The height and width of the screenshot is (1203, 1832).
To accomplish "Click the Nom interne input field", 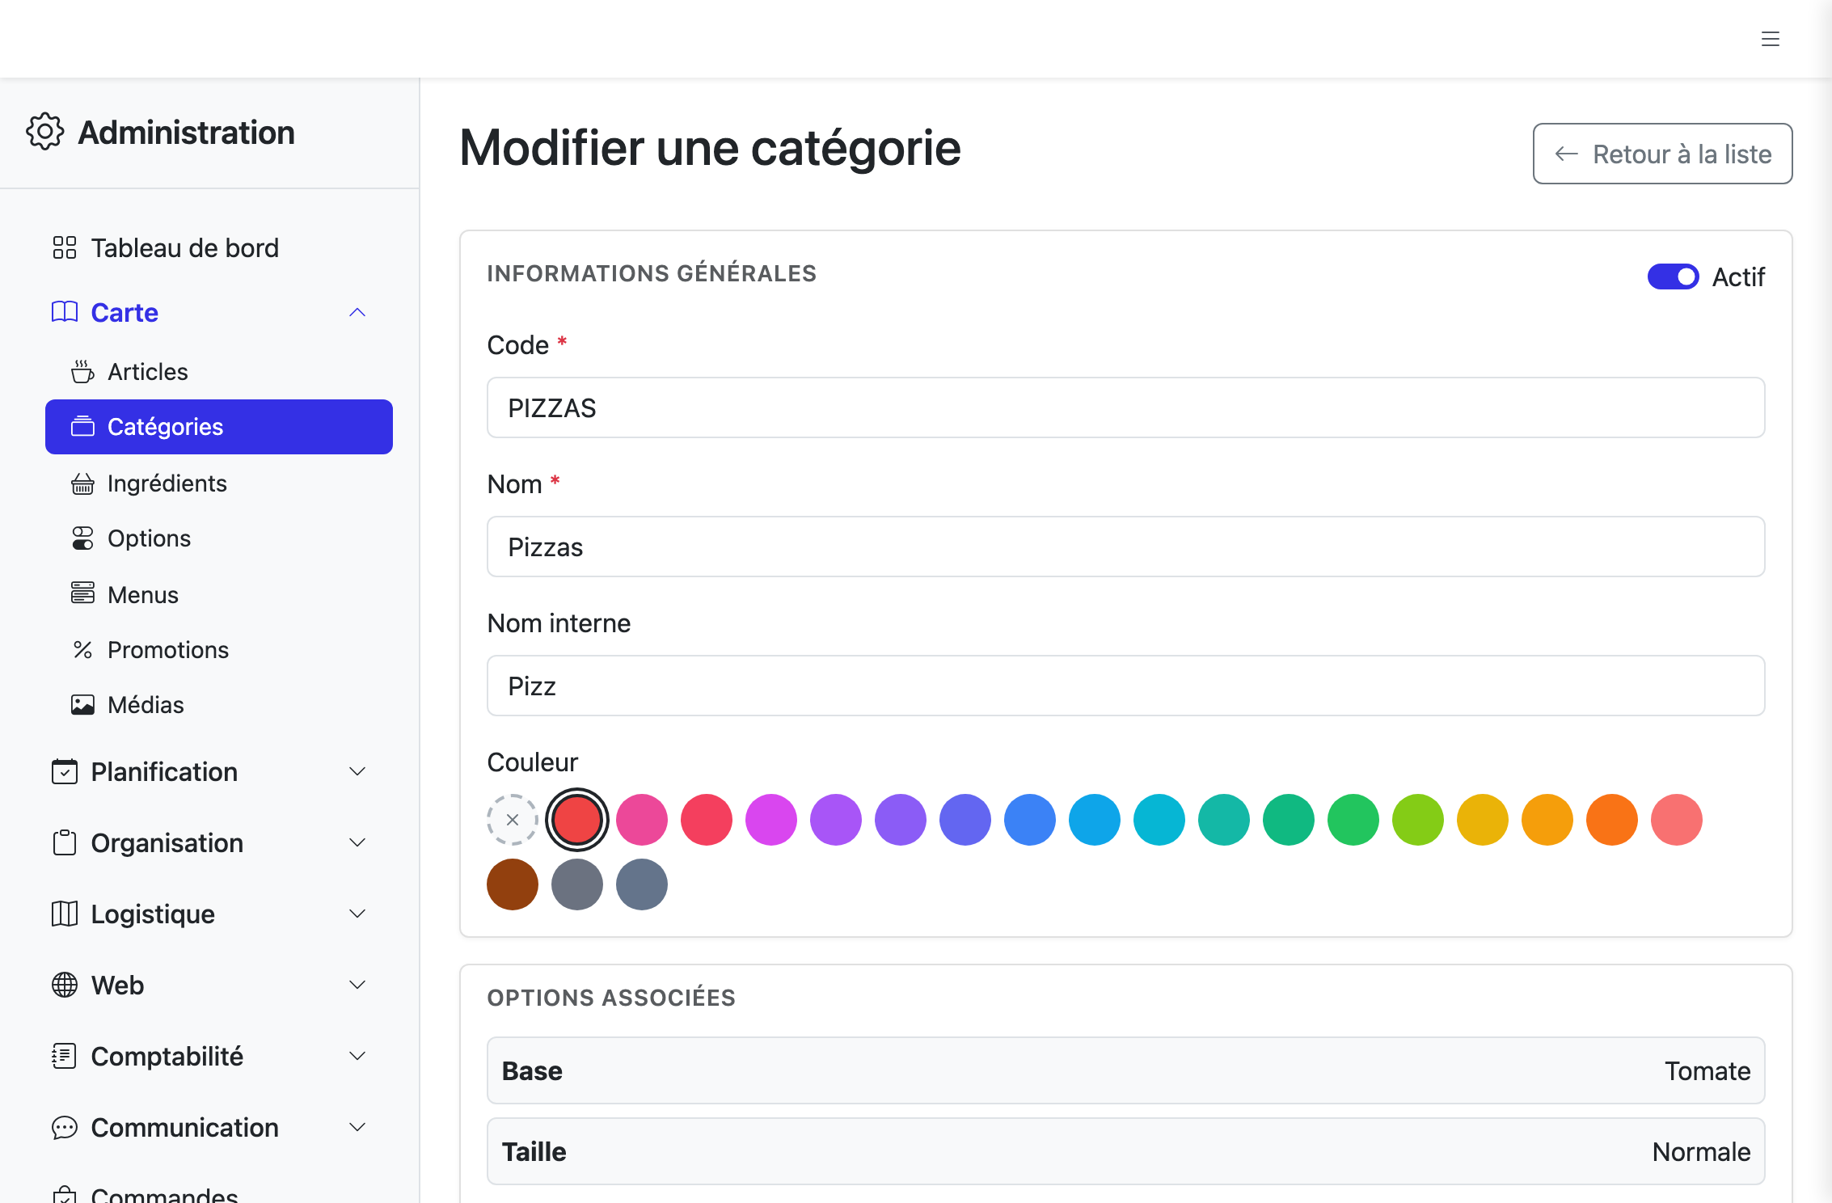I will click(1125, 686).
